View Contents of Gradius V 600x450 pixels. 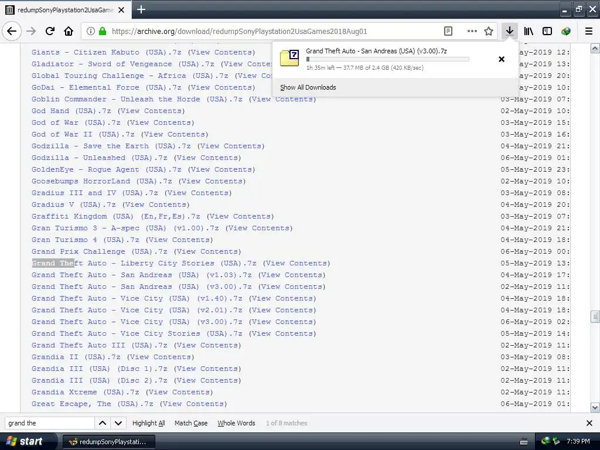pos(156,204)
